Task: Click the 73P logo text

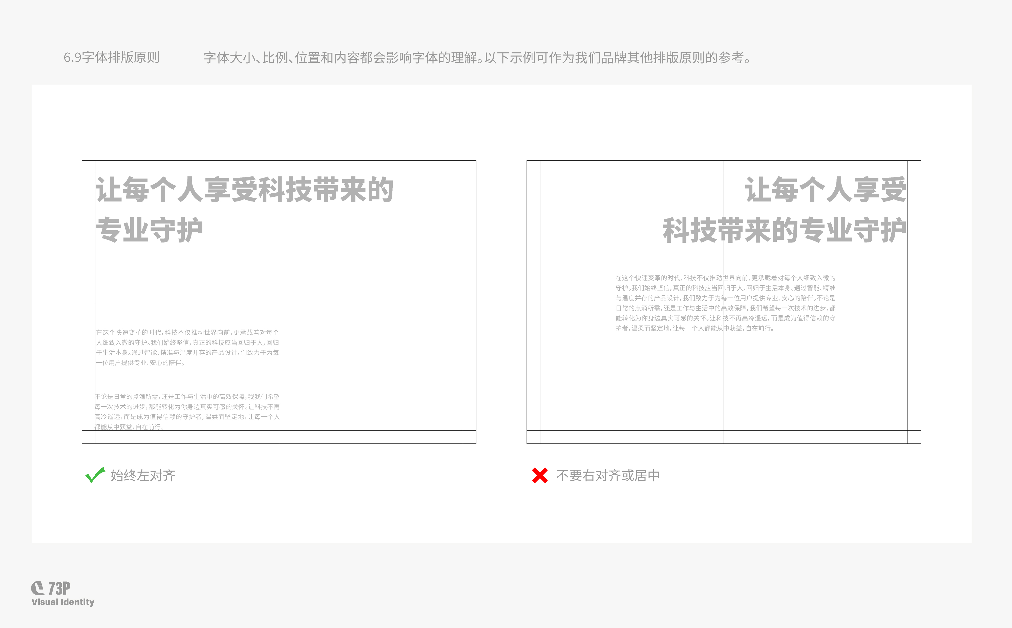Action: pos(59,588)
